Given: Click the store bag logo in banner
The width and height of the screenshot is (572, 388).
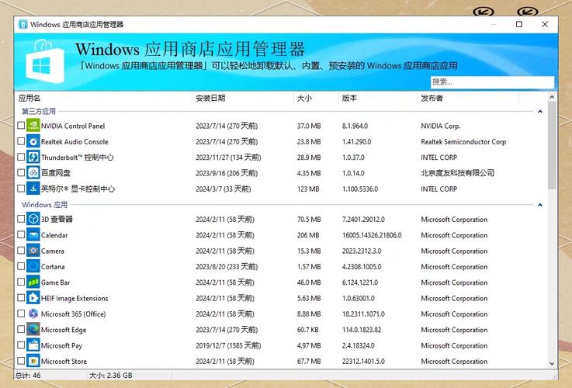Looking at the screenshot, I should coord(45,62).
